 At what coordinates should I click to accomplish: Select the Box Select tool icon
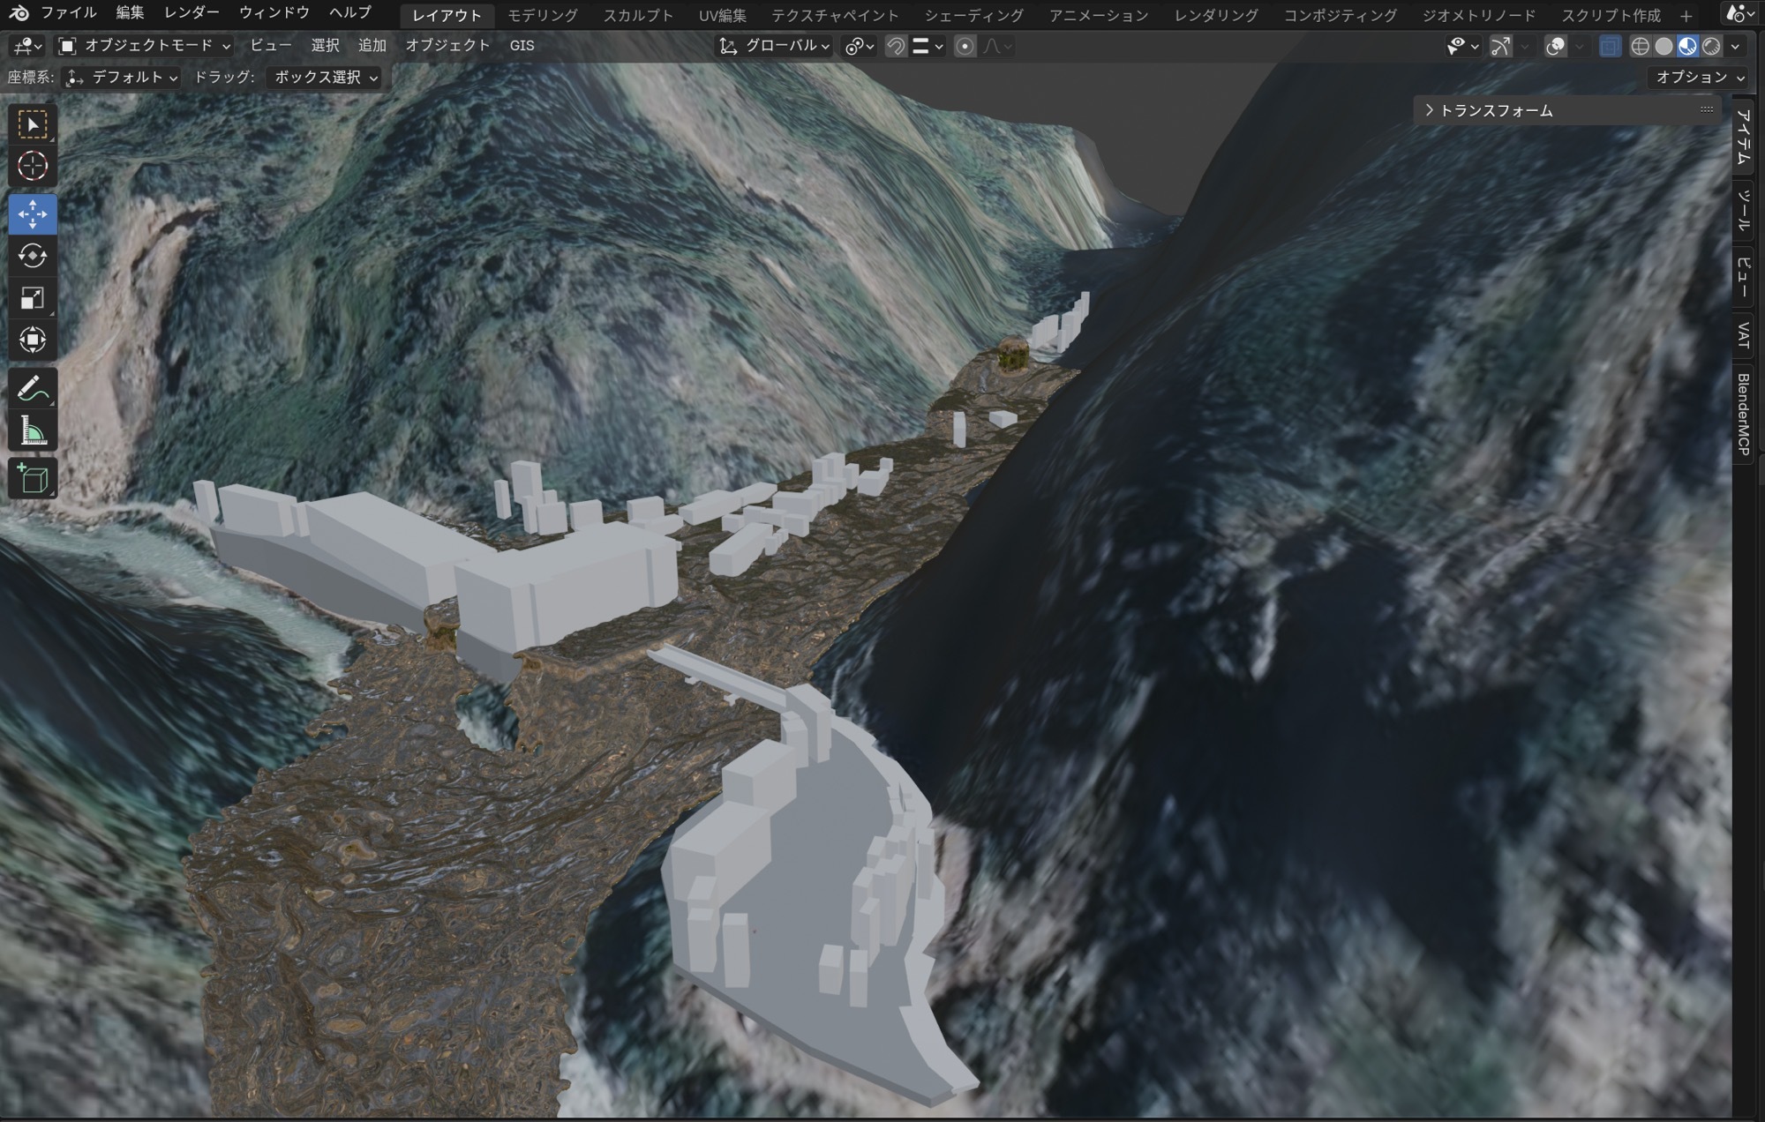(33, 124)
